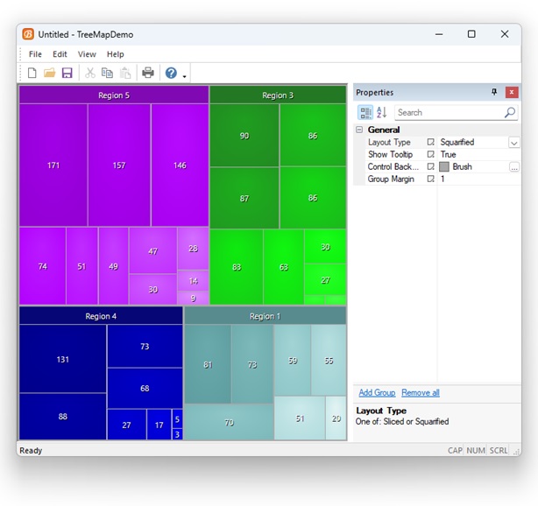
Task: Click the New document toolbar icon
Action: click(x=32, y=73)
